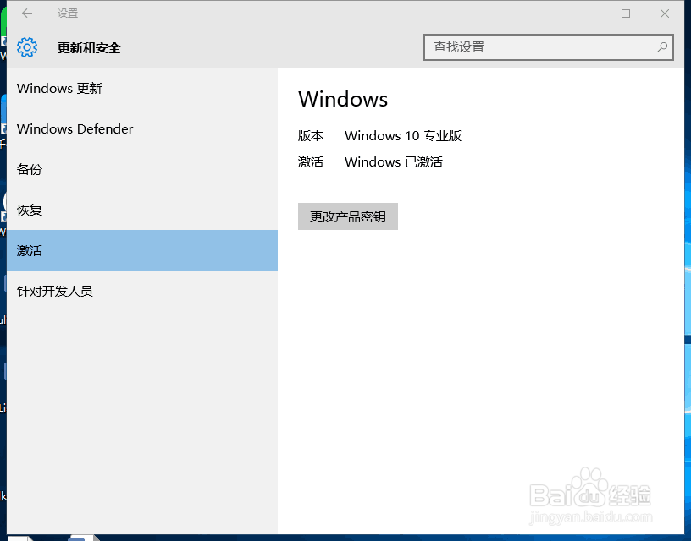Select the highlighted 激活 sidebar entry

(x=29, y=250)
